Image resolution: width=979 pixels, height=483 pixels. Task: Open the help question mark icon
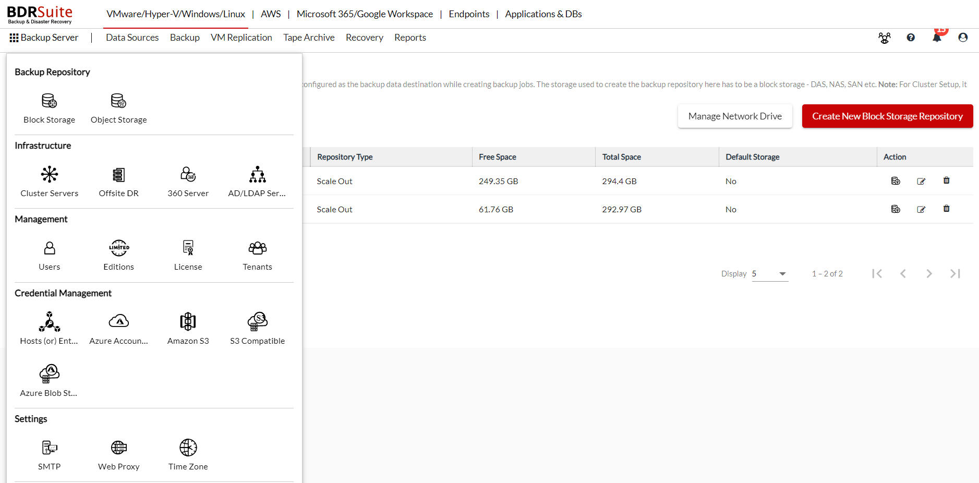pyautogui.click(x=911, y=38)
